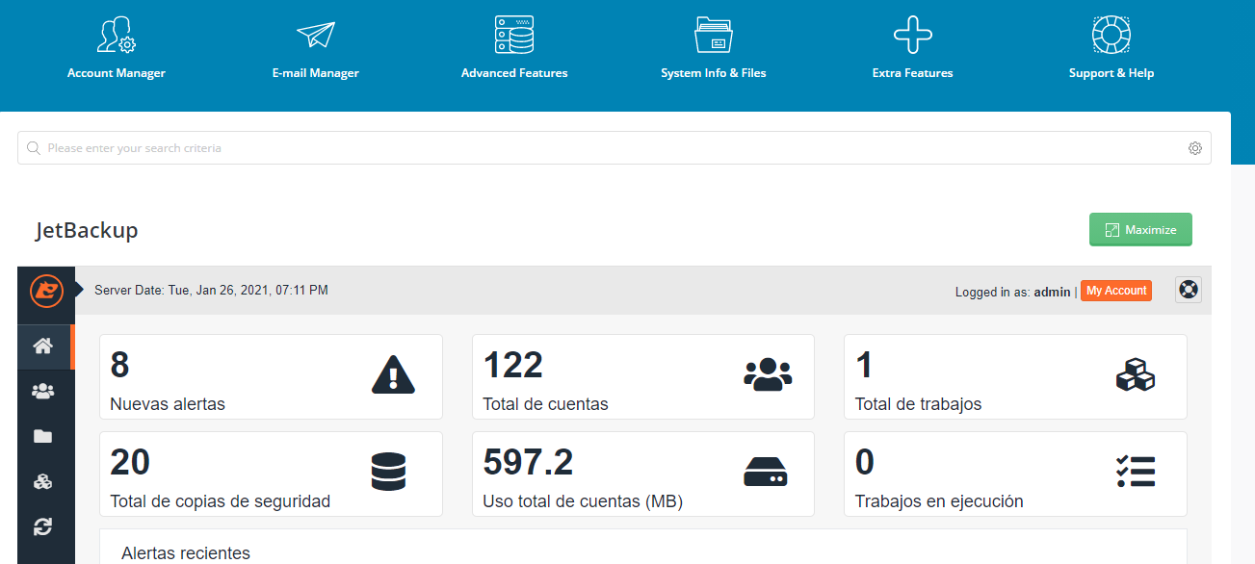Open the E-mail Manager paper plane icon
The height and width of the screenshot is (564, 1255).
click(316, 35)
